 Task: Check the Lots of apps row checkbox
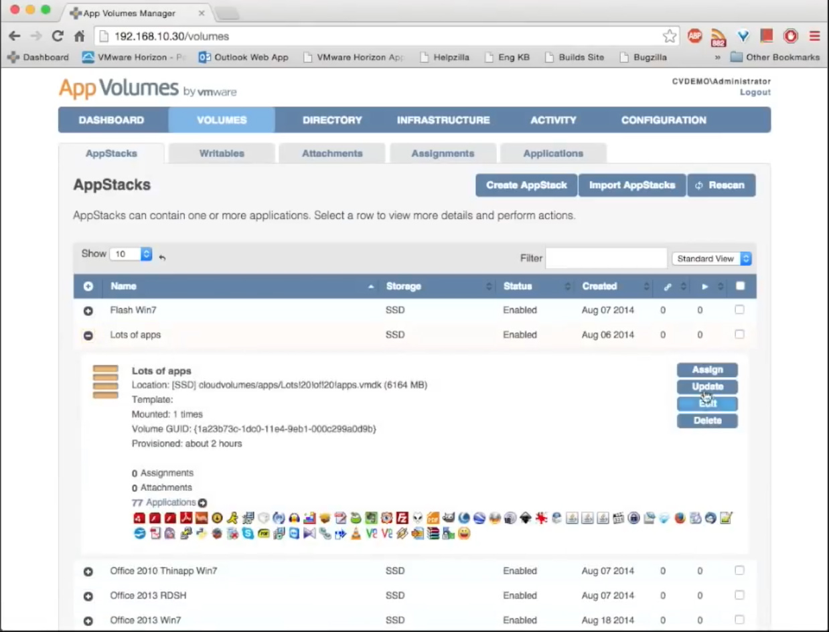pos(739,334)
